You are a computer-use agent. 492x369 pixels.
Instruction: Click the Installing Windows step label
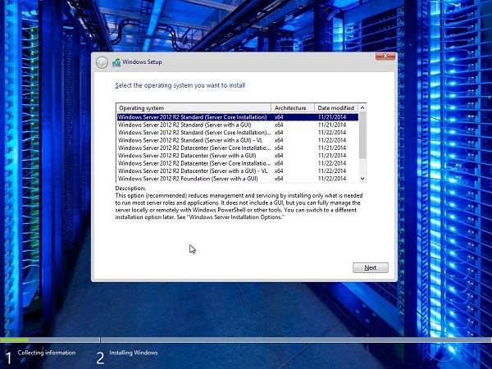pyautogui.click(x=134, y=353)
